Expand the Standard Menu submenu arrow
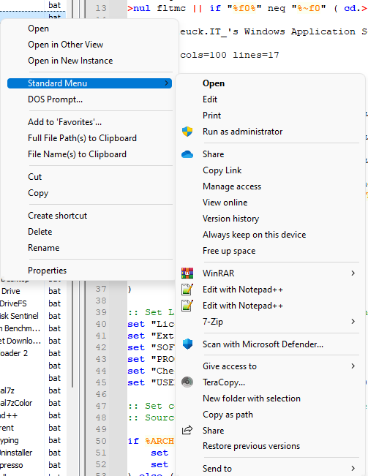368x476 pixels. tap(166, 83)
